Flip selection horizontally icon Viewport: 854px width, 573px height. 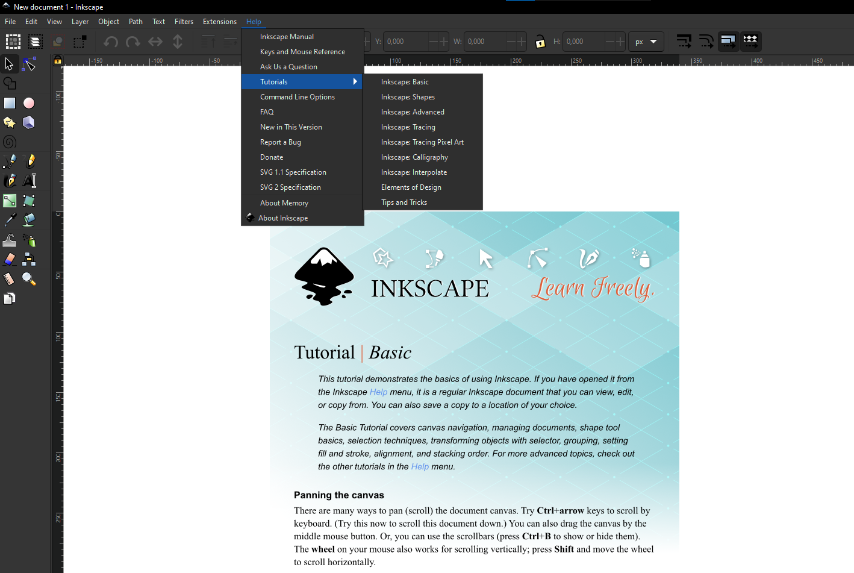pos(155,42)
